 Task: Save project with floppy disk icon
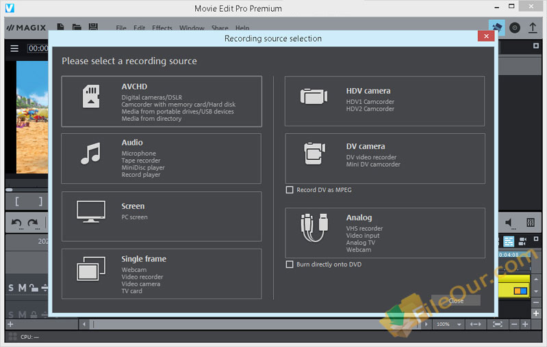click(x=93, y=27)
